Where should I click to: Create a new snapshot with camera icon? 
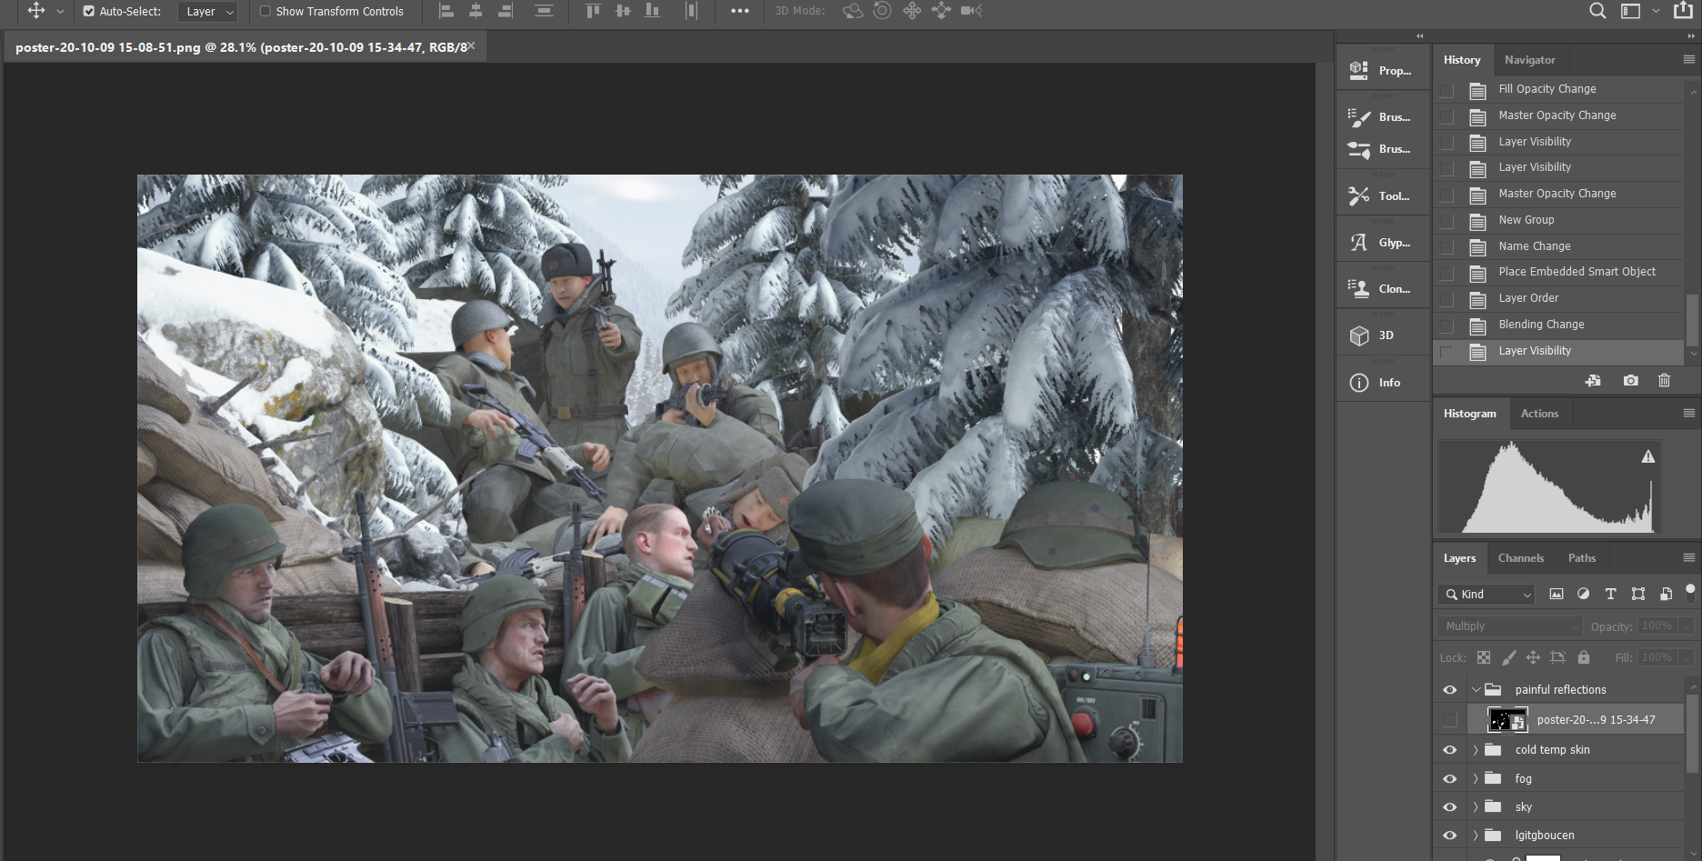point(1631,381)
